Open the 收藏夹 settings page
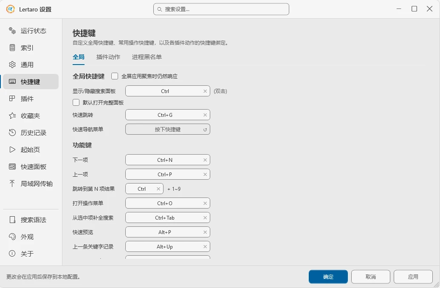 pos(31,116)
